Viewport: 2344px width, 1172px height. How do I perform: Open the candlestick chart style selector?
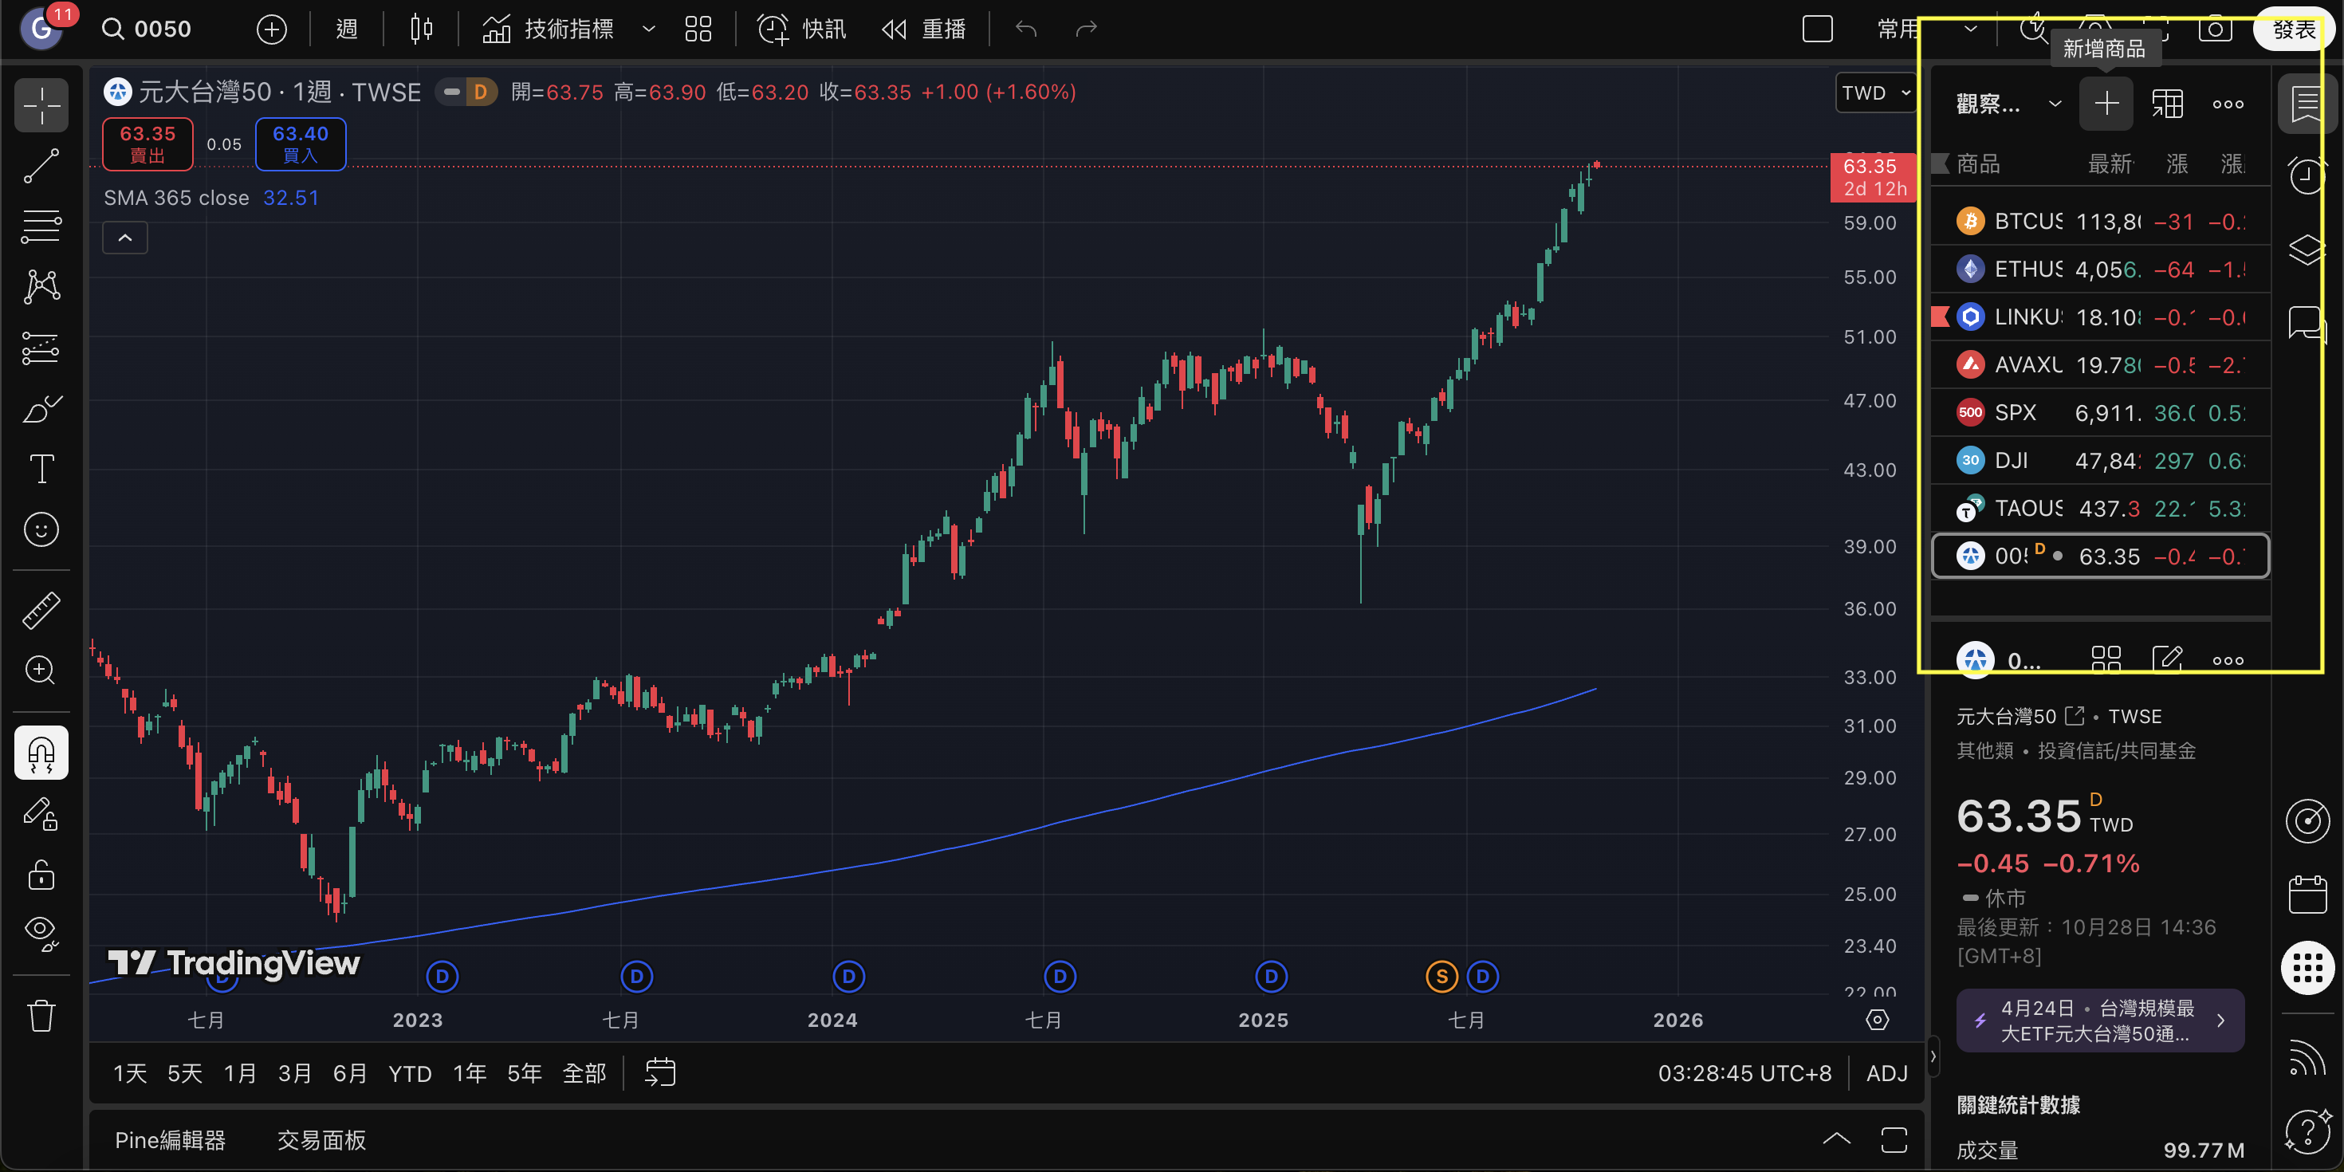[x=420, y=29]
